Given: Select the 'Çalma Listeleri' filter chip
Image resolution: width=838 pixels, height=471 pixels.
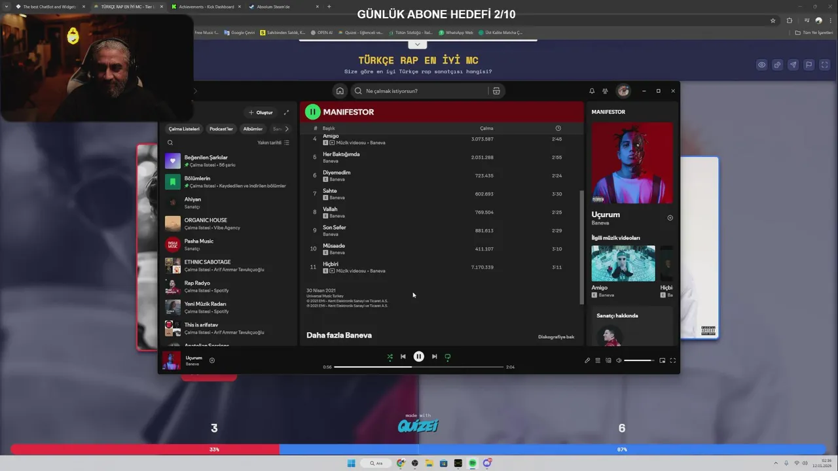Looking at the screenshot, I should tap(184, 129).
